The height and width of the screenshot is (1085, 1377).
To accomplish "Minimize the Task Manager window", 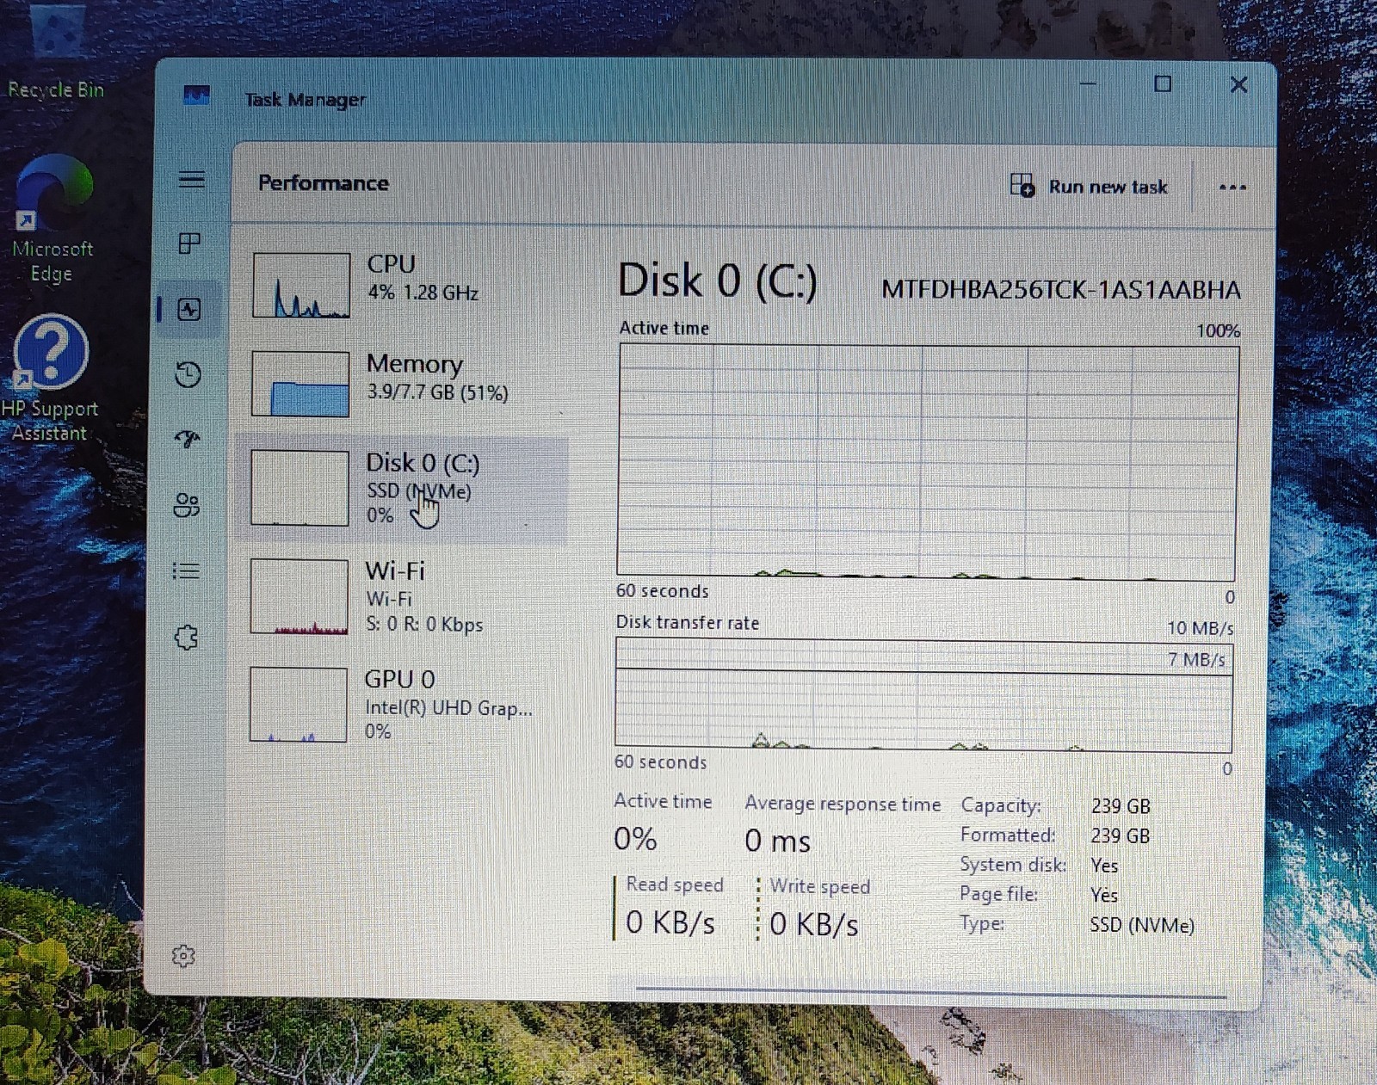I will pyautogui.click(x=1088, y=83).
